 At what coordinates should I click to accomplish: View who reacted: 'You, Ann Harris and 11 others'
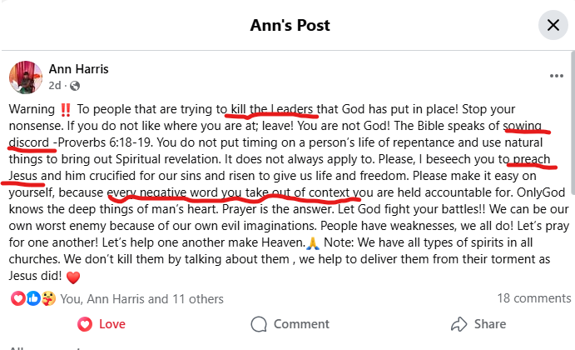(140, 298)
